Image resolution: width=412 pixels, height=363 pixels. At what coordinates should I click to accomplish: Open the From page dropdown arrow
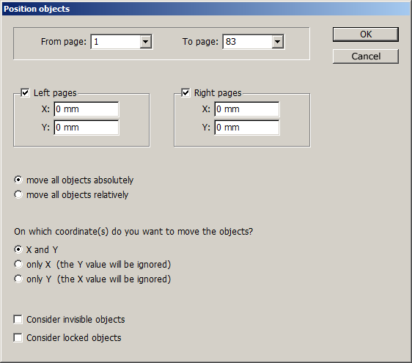(x=145, y=42)
